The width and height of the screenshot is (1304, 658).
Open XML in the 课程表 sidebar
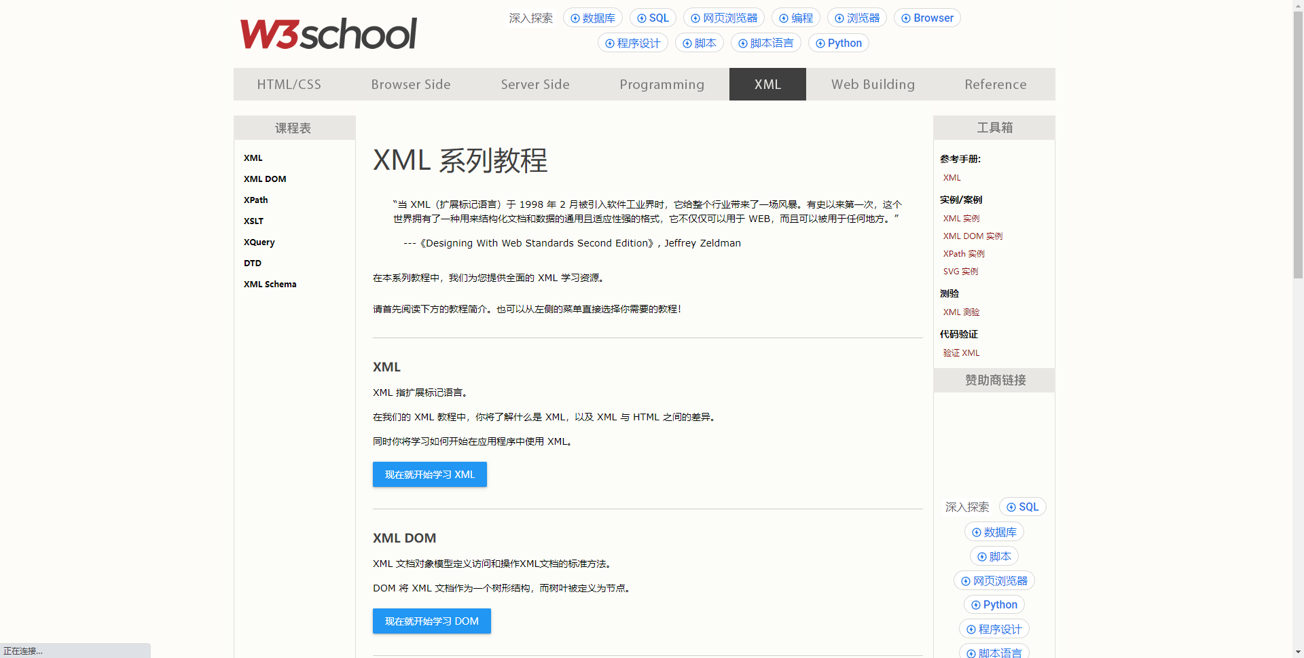coord(253,158)
